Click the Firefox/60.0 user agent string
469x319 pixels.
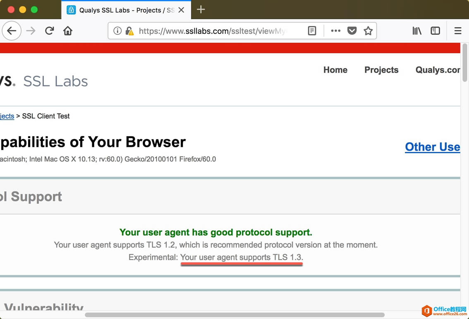click(197, 159)
